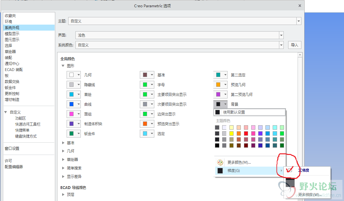Open the 系统颜色 dropdown
Image resolution: width=344 pixels, height=201 pixels.
281,45
